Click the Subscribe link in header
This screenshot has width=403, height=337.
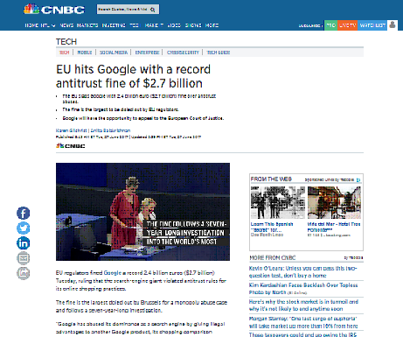click(309, 25)
